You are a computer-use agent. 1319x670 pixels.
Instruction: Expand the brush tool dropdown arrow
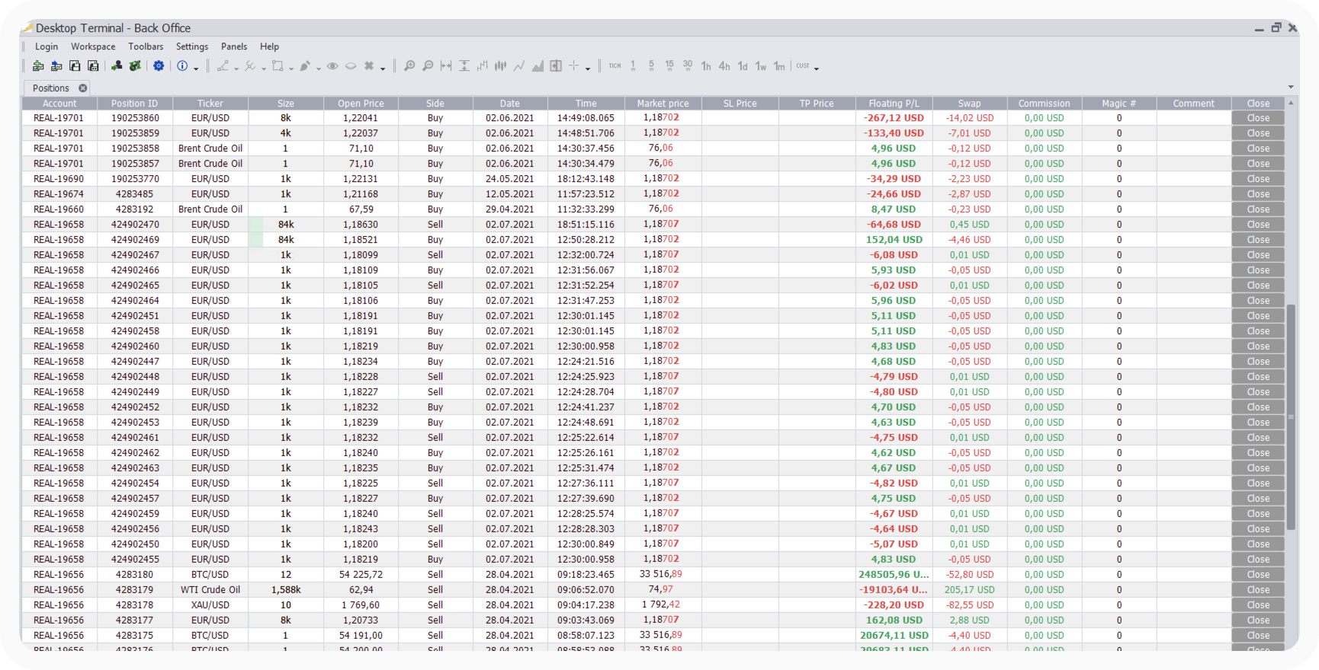(319, 69)
